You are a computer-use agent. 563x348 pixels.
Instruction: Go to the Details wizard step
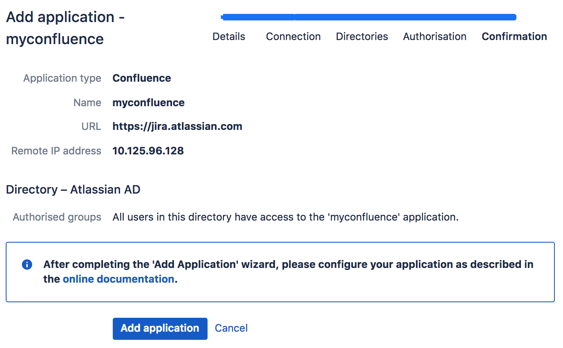pyautogui.click(x=229, y=36)
